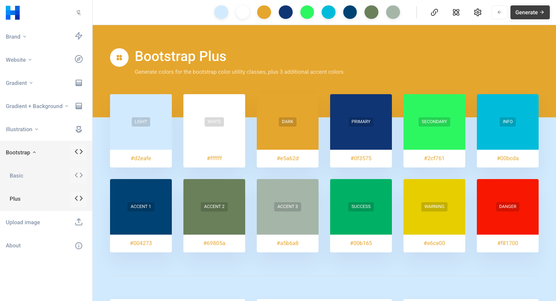Copy hex code #2cf761
Screen dimensions: 556x301
[x=434, y=158]
